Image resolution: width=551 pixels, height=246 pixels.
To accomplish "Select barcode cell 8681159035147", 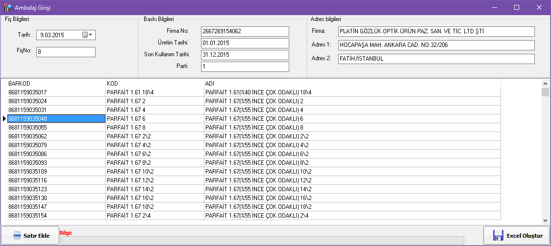I will 56,207.
